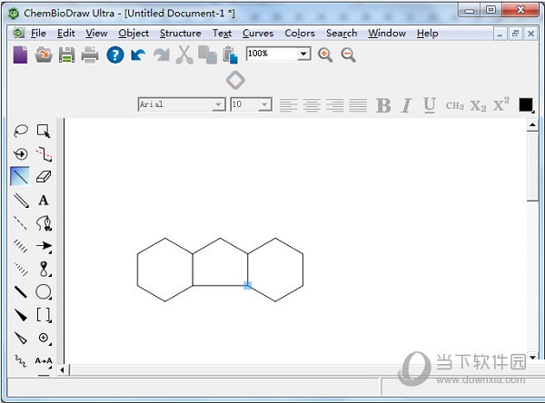The image size is (545, 403).
Task: Open the Edit menu
Action: 66,33
